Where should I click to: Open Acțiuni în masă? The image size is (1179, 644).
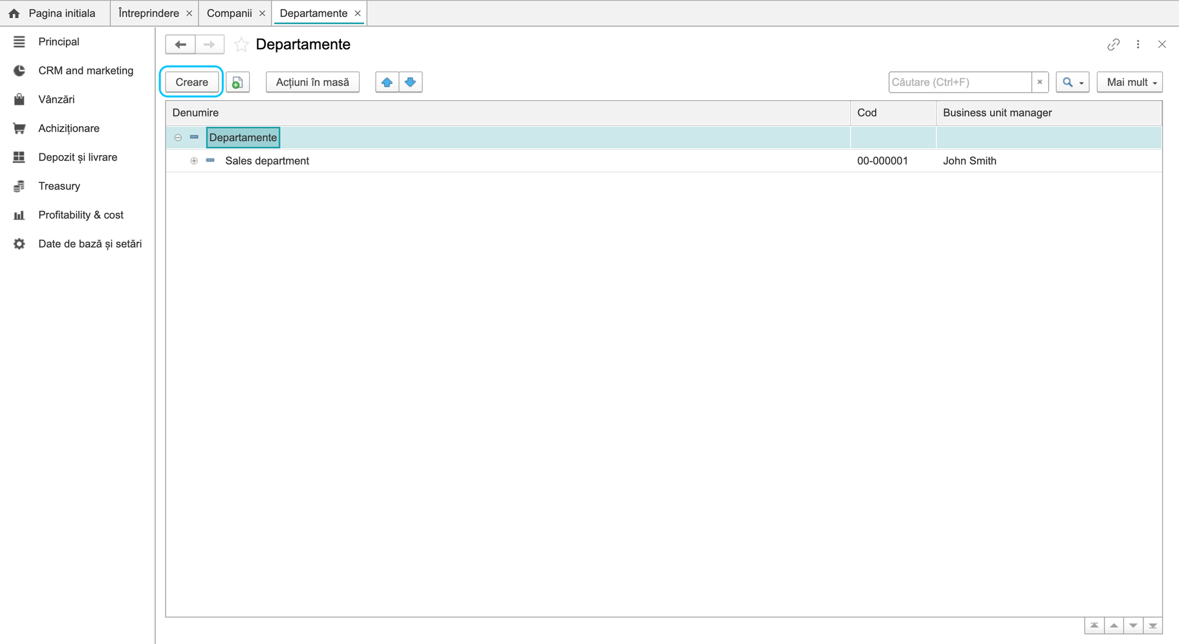[312, 82]
